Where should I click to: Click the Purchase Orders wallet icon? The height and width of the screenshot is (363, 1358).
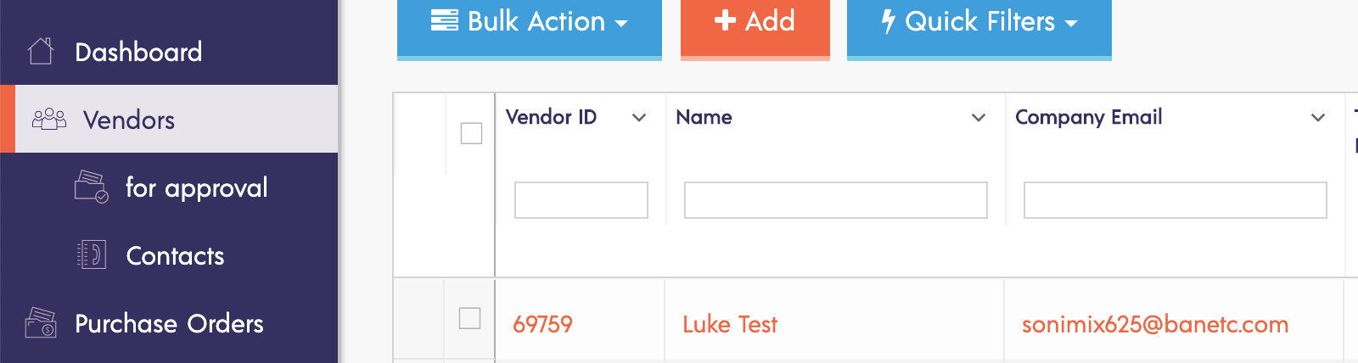pyautogui.click(x=41, y=322)
